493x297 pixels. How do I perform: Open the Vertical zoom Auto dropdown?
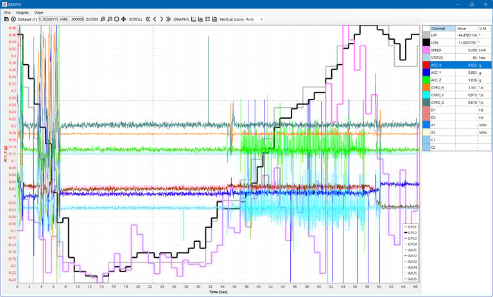click(255, 20)
